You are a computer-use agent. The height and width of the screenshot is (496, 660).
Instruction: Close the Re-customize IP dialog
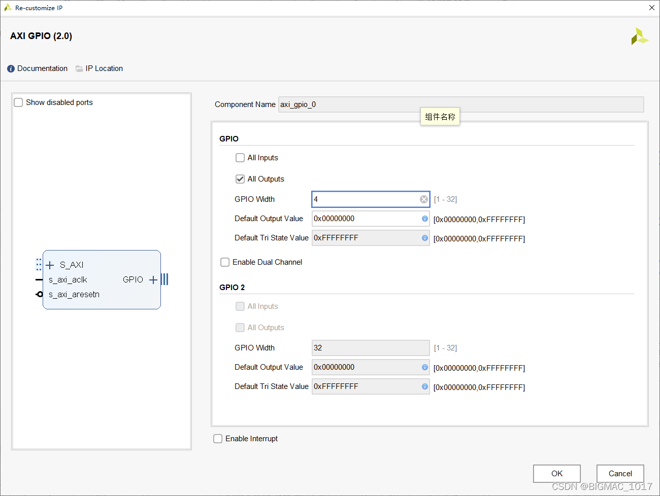(x=652, y=8)
